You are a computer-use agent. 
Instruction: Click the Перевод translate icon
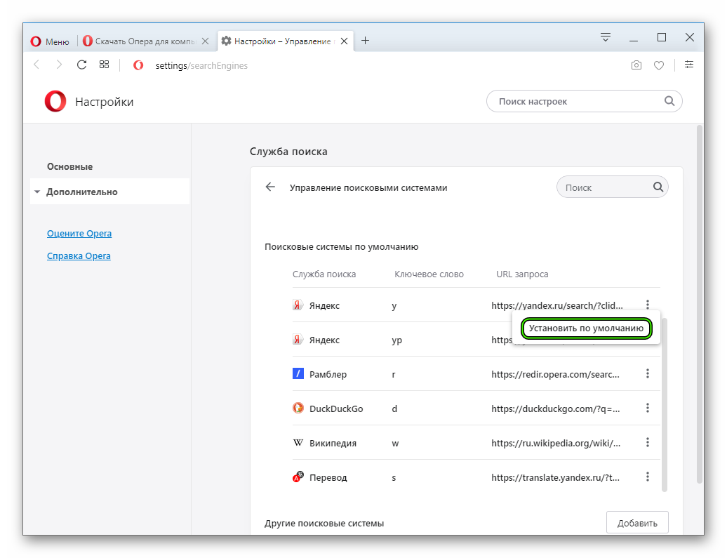(298, 477)
